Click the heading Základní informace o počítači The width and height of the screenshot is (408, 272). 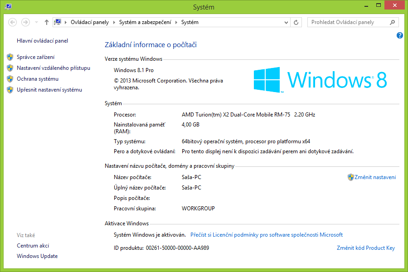[x=151, y=45]
